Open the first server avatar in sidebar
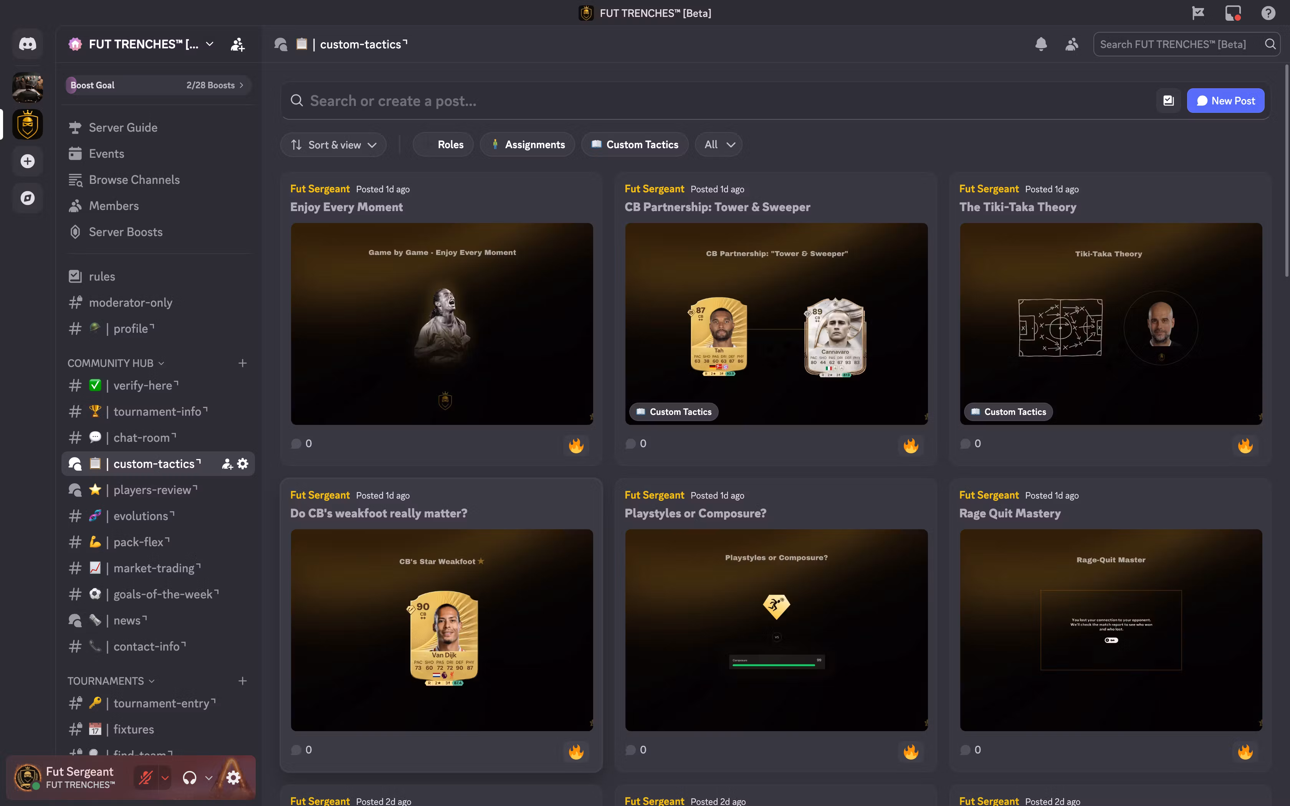The width and height of the screenshot is (1290, 806). click(28, 88)
